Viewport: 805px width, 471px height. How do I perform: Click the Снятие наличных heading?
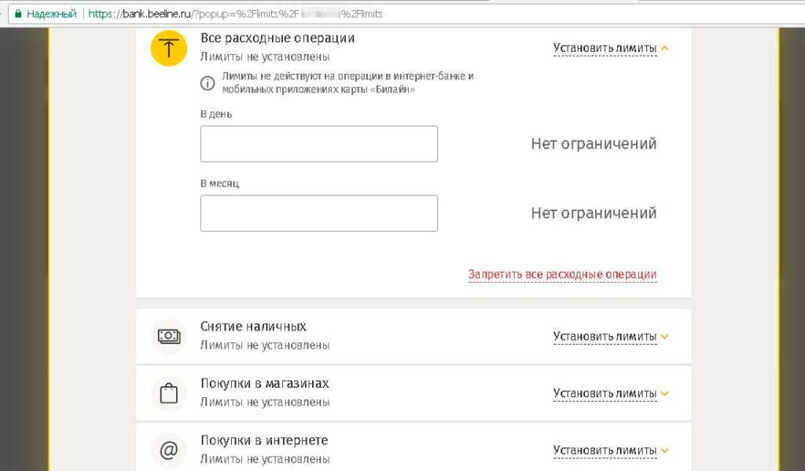pos(253,327)
